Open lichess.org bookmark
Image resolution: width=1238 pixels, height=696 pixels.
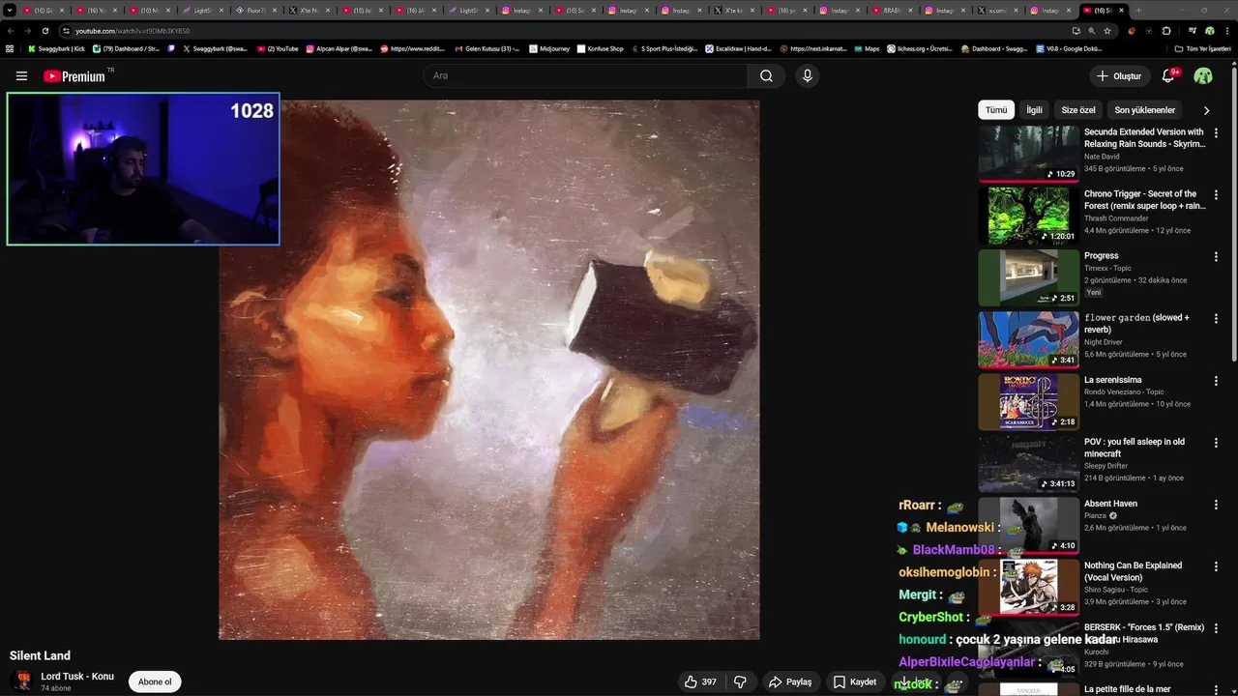point(919,48)
